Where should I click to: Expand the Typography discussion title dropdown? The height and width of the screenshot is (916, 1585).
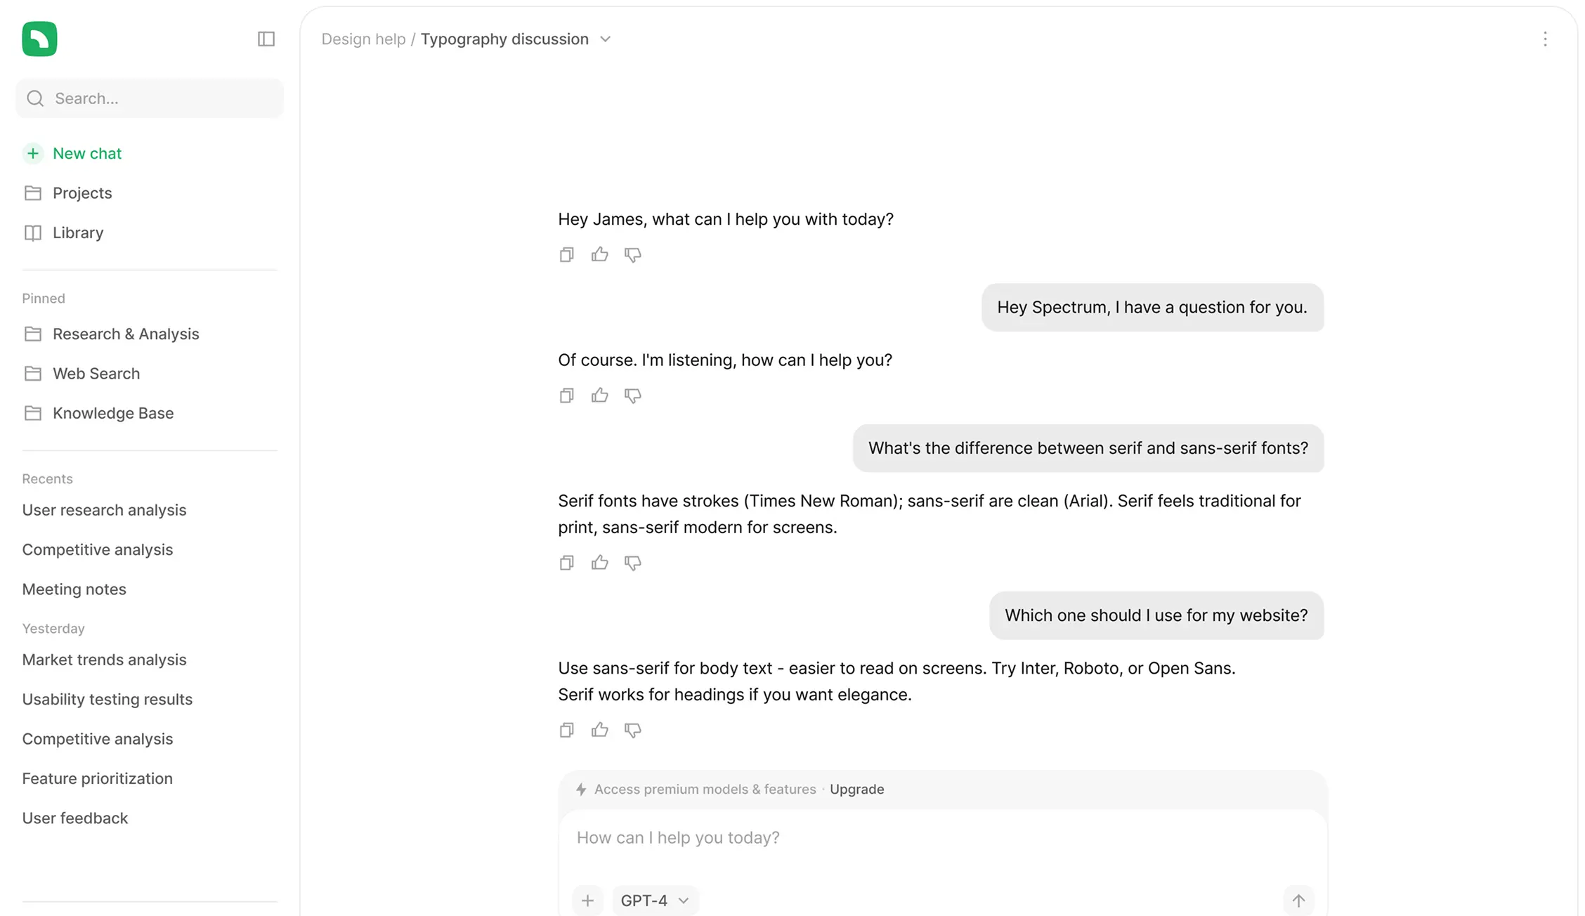tap(605, 39)
